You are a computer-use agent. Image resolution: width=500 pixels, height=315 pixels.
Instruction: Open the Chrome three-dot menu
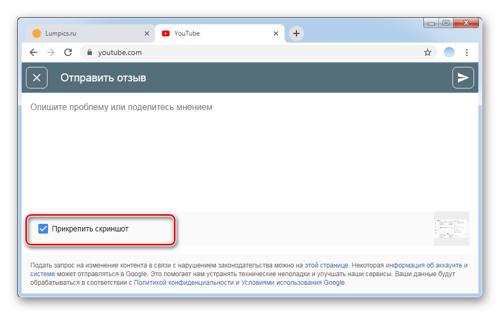coord(467,52)
